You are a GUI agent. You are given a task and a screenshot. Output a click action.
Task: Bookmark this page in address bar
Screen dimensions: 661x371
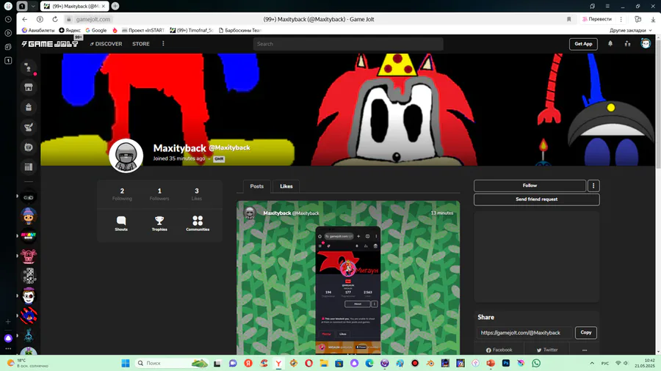click(x=568, y=19)
